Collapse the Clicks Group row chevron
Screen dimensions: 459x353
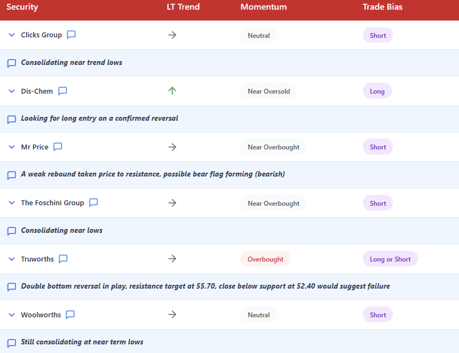click(12, 35)
